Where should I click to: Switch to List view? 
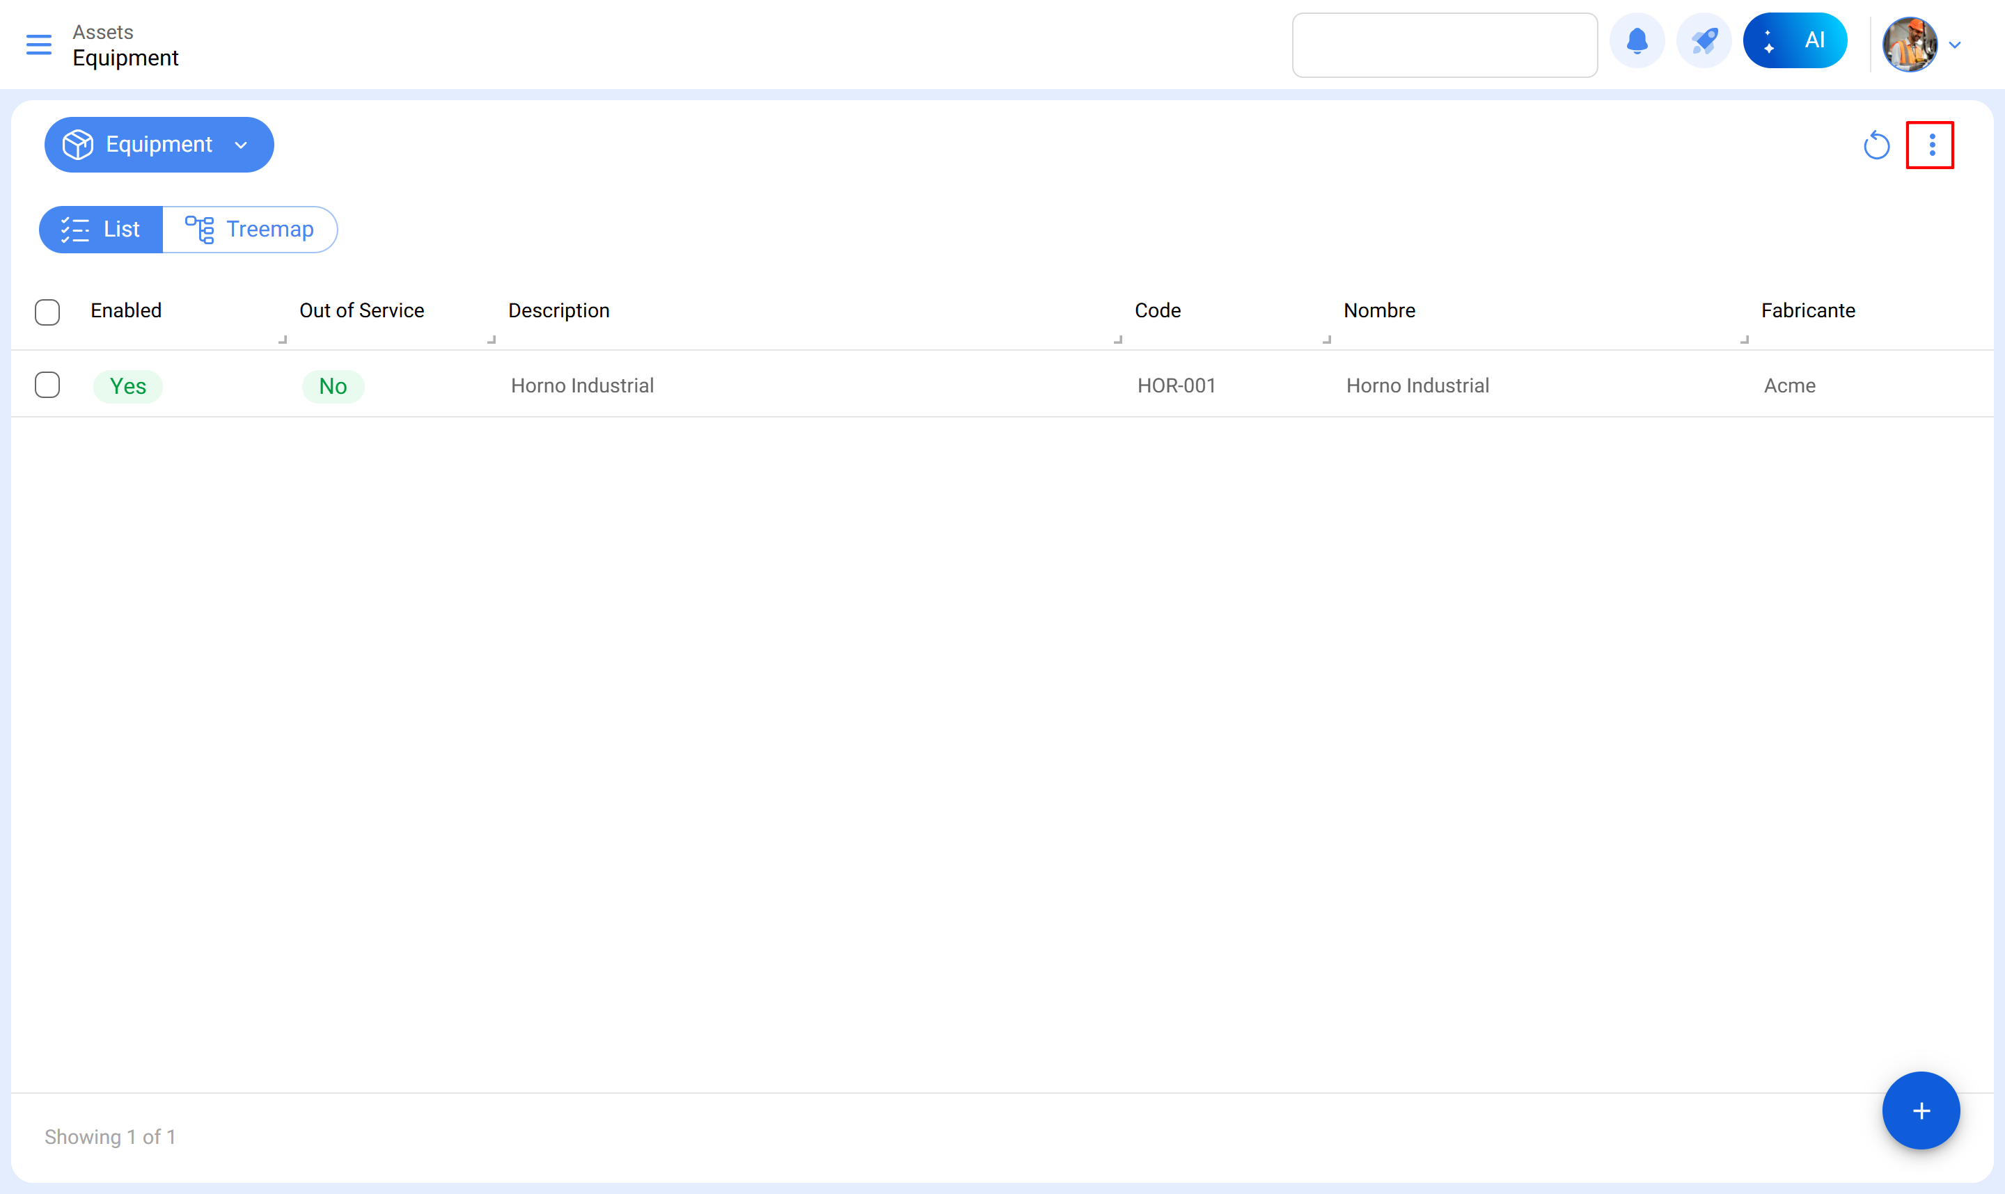102,230
